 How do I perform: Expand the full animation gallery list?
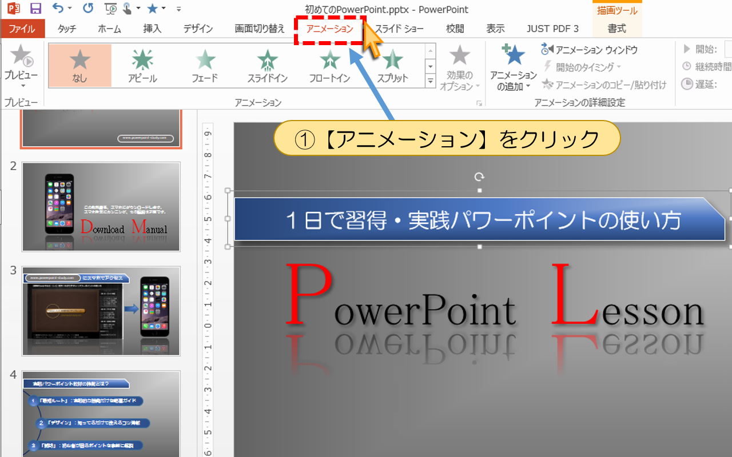click(x=431, y=81)
